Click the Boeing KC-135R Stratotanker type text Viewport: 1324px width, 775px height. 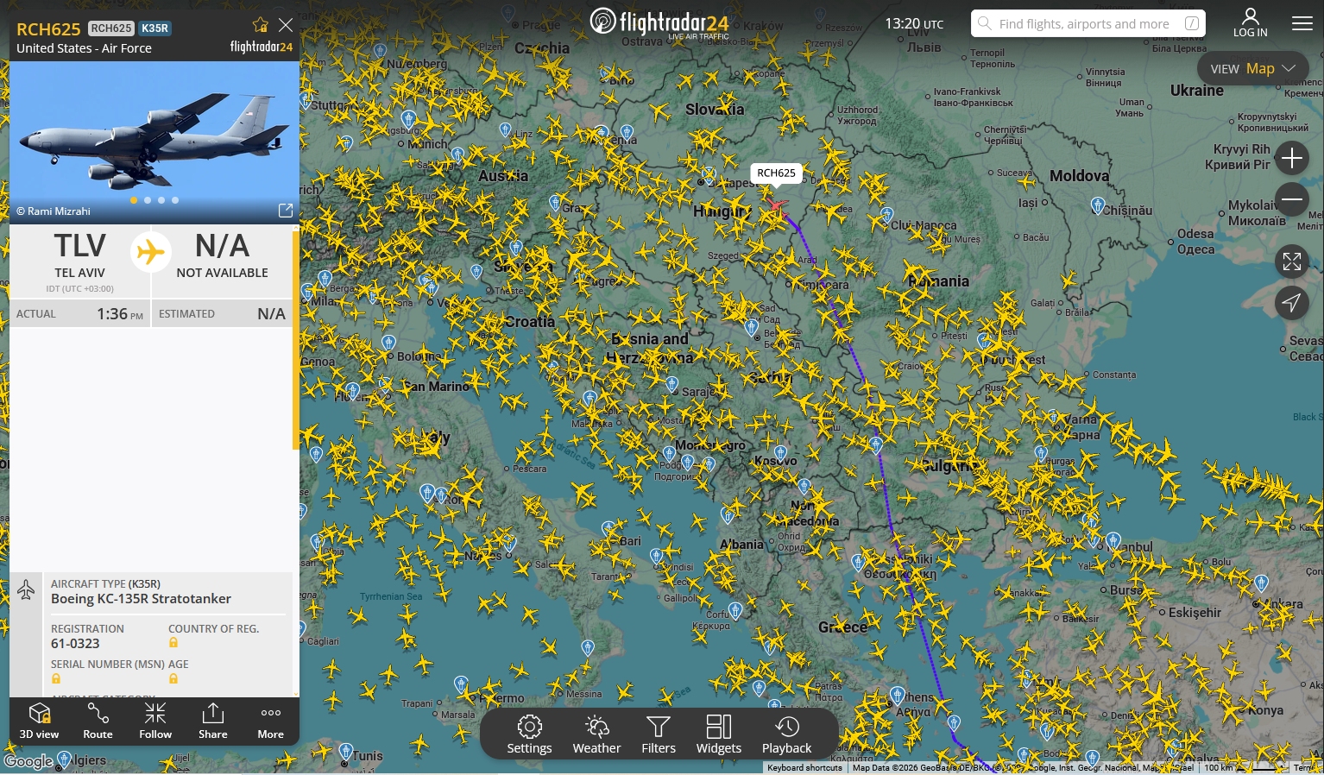[141, 599]
